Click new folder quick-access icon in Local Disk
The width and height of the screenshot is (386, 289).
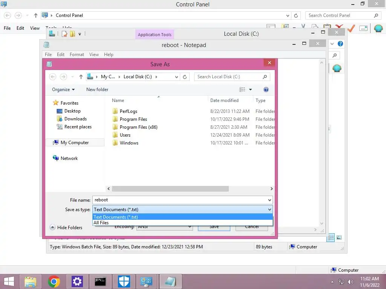(x=72, y=33)
